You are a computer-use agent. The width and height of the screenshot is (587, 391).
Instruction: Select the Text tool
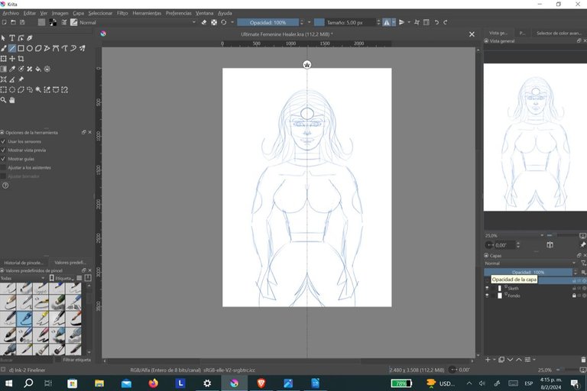[12, 37]
